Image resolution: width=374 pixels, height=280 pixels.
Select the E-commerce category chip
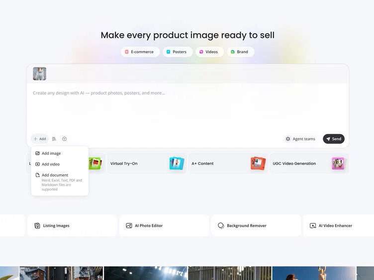pyautogui.click(x=140, y=52)
